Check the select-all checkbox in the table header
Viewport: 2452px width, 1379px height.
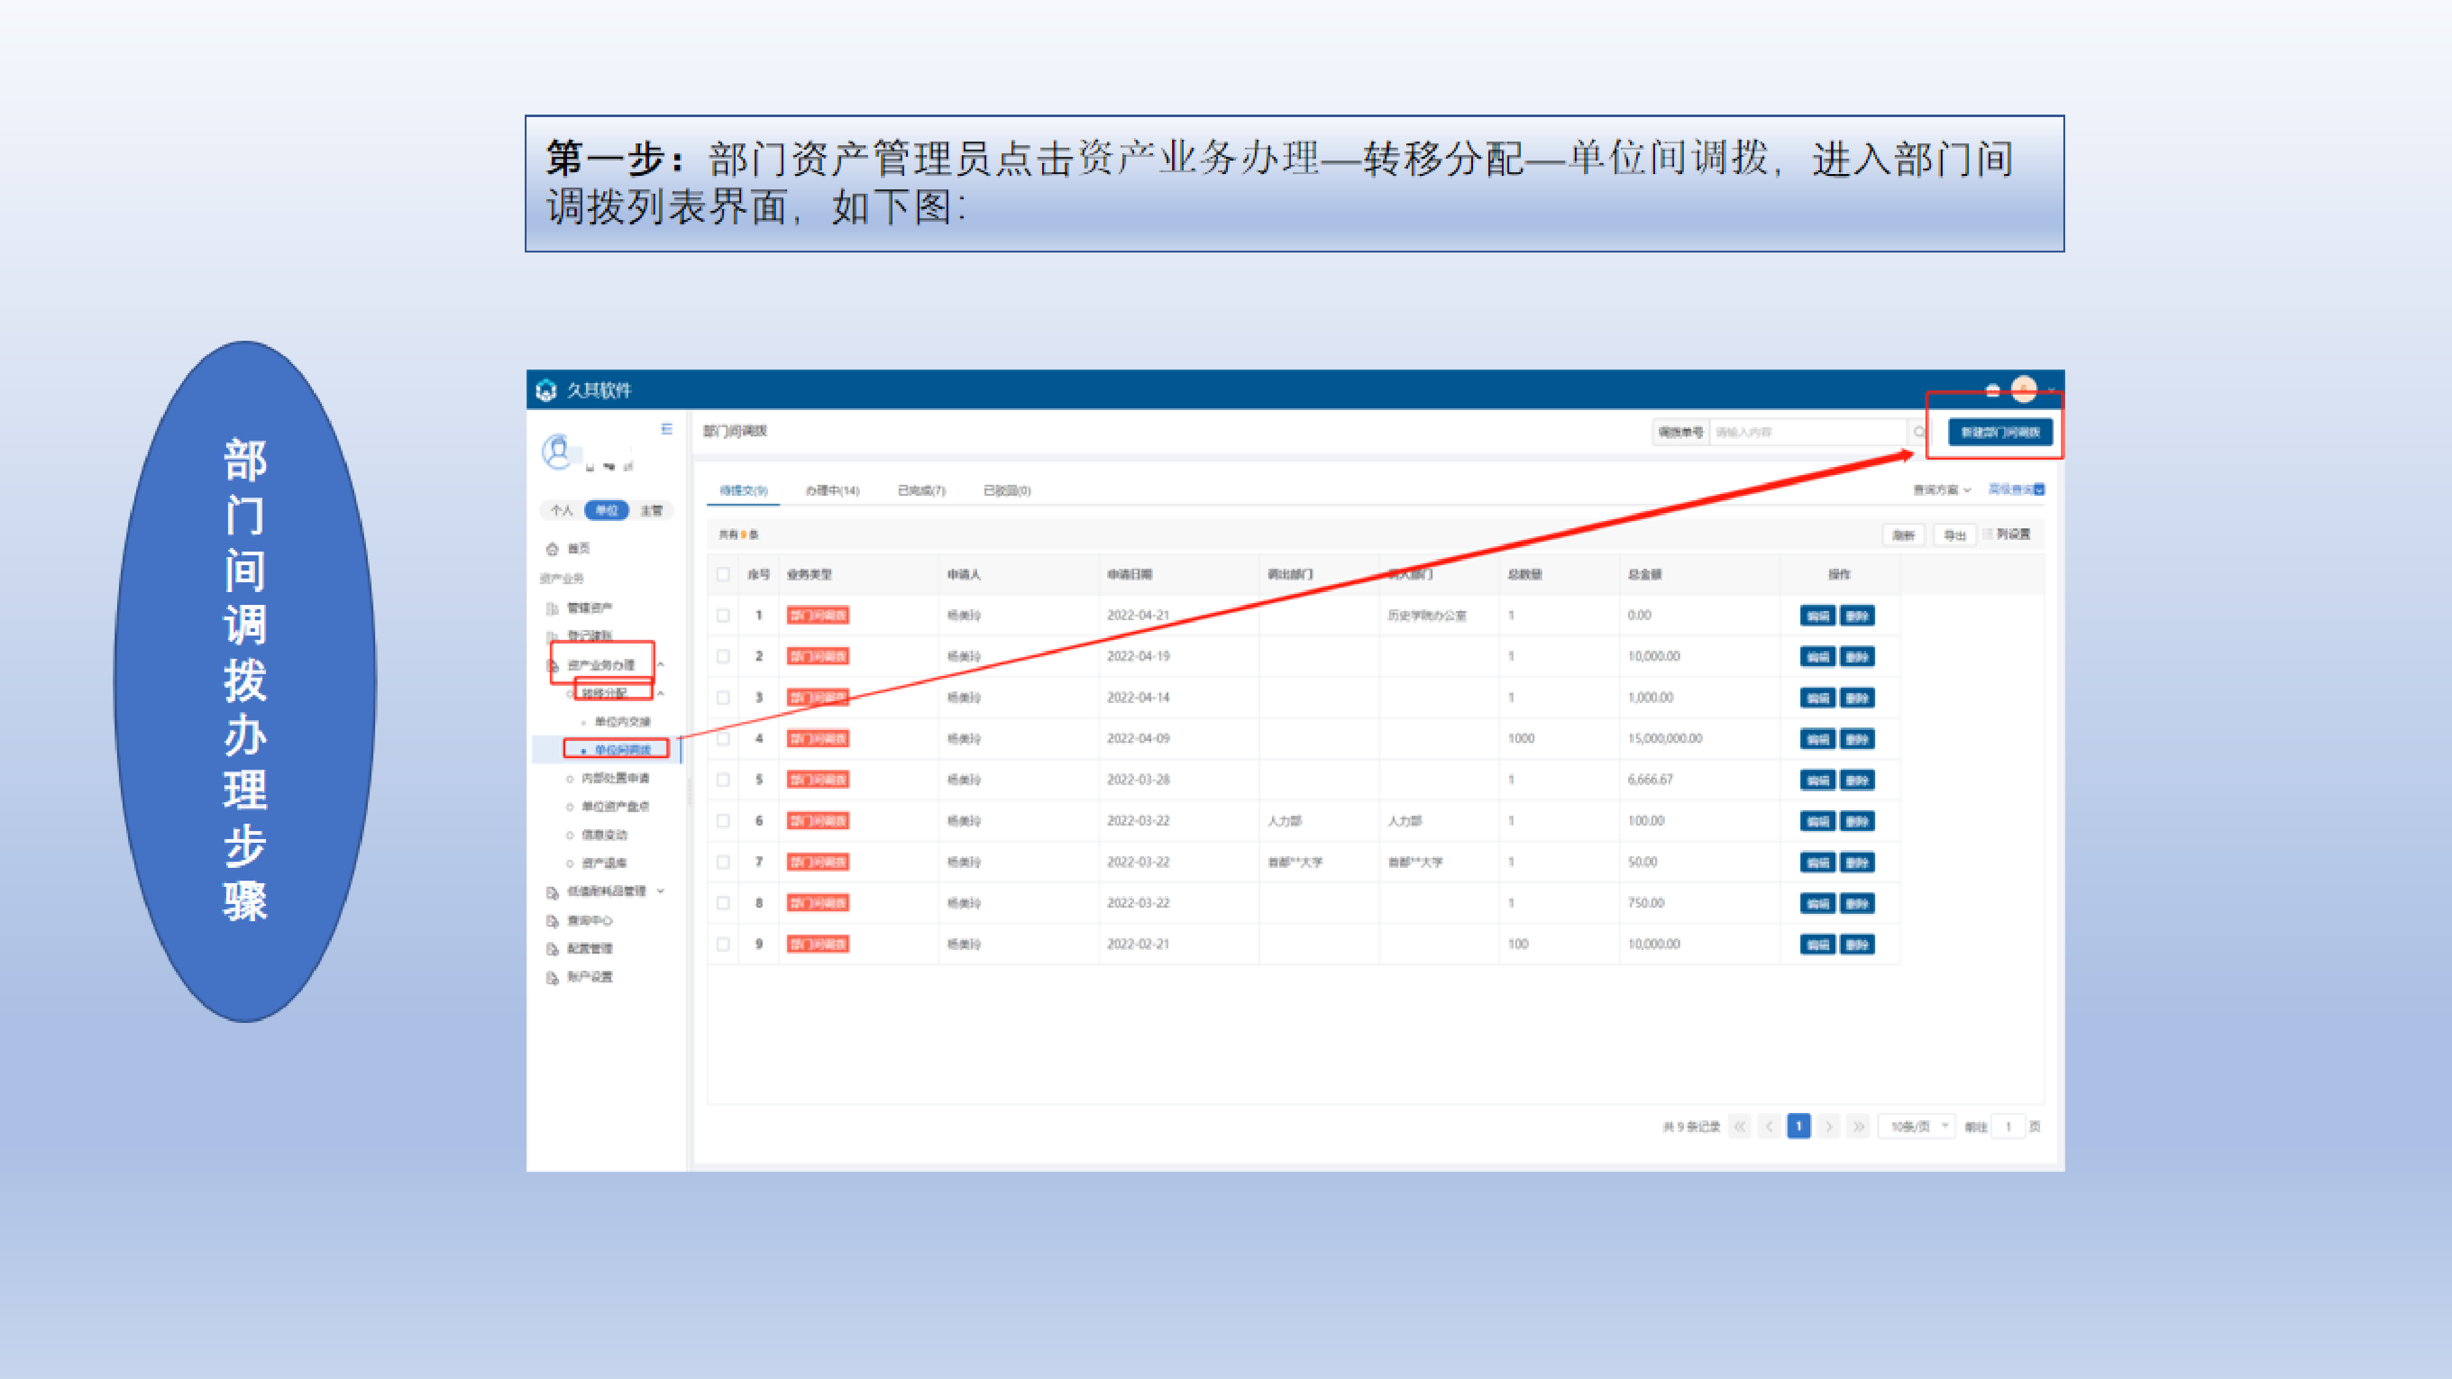coord(723,574)
